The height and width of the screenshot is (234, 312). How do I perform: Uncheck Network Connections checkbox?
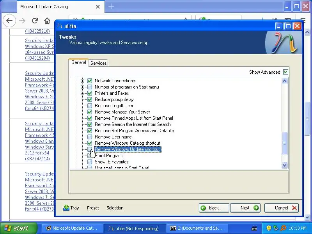[x=90, y=81]
